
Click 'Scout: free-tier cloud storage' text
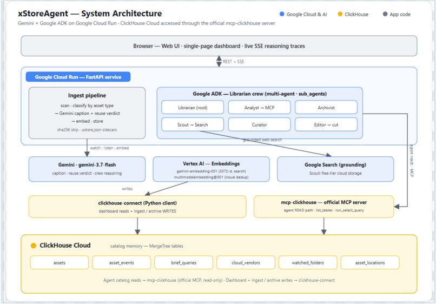coord(335,173)
